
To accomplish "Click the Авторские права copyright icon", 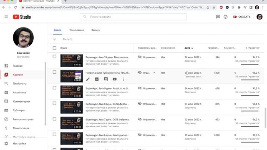I will (6, 119).
